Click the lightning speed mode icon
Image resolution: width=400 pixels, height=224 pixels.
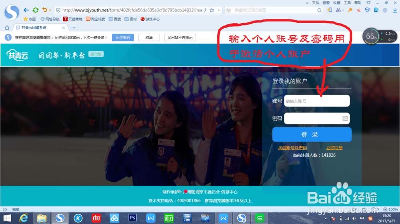click(205, 10)
